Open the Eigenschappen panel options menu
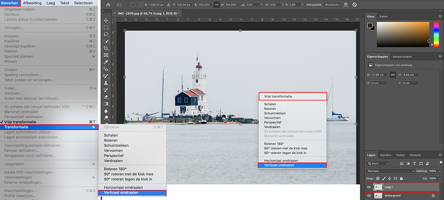This screenshot has width=444, height=200. coord(440,56)
